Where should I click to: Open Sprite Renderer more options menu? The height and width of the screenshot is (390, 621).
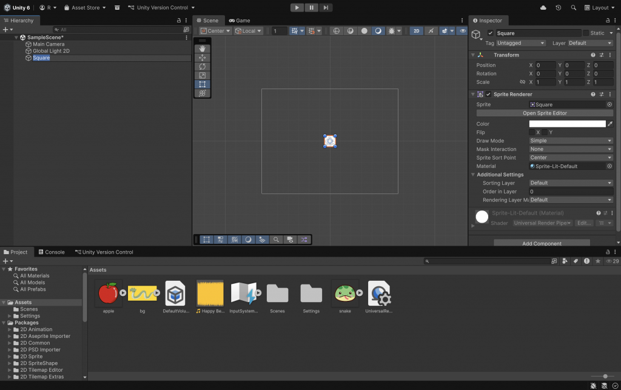pyautogui.click(x=610, y=94)
